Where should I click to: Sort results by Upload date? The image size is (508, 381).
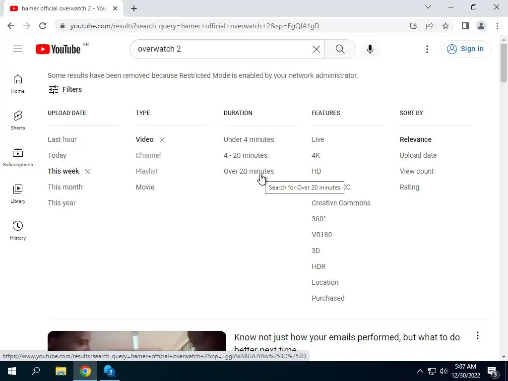coord(418,155)
